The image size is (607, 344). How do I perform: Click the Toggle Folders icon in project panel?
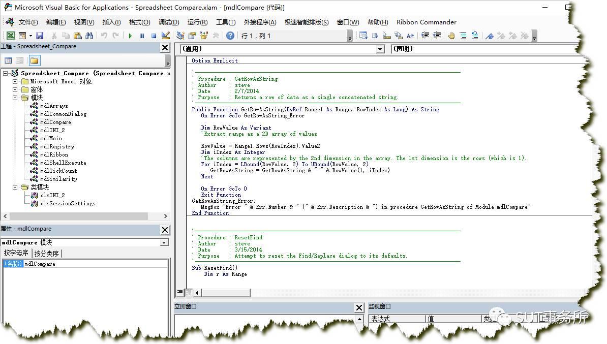coord(35,60)
